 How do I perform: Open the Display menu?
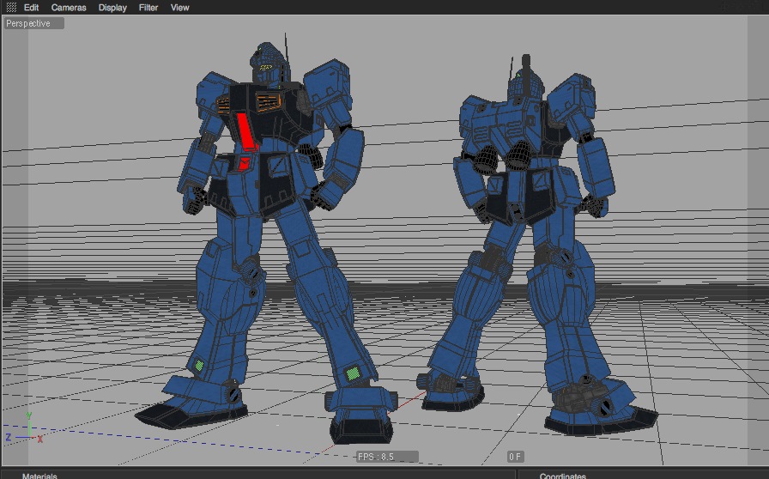pos(112,8)
